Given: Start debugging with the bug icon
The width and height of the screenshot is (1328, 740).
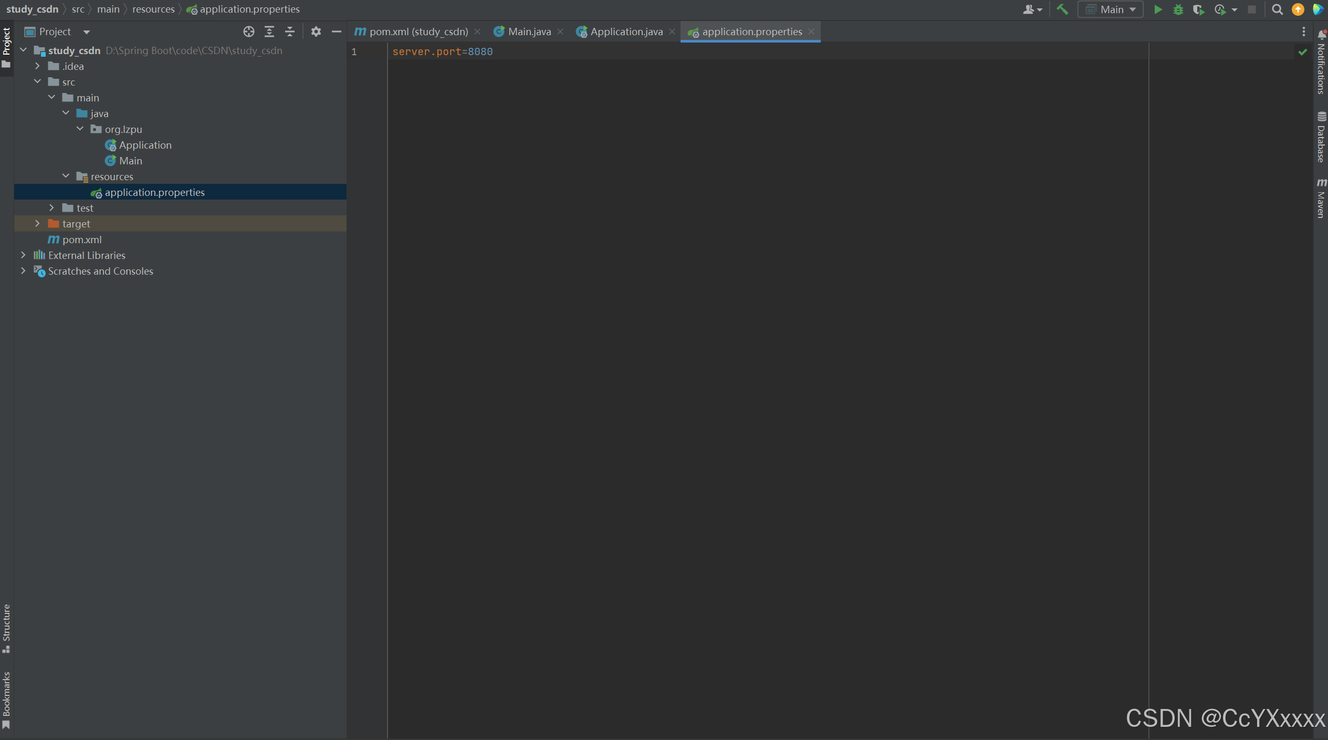Looking at the screenshot, I should tap(1178, 9).
